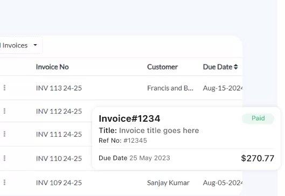
Task: Click the Customer column header
Action: (162, 67)
